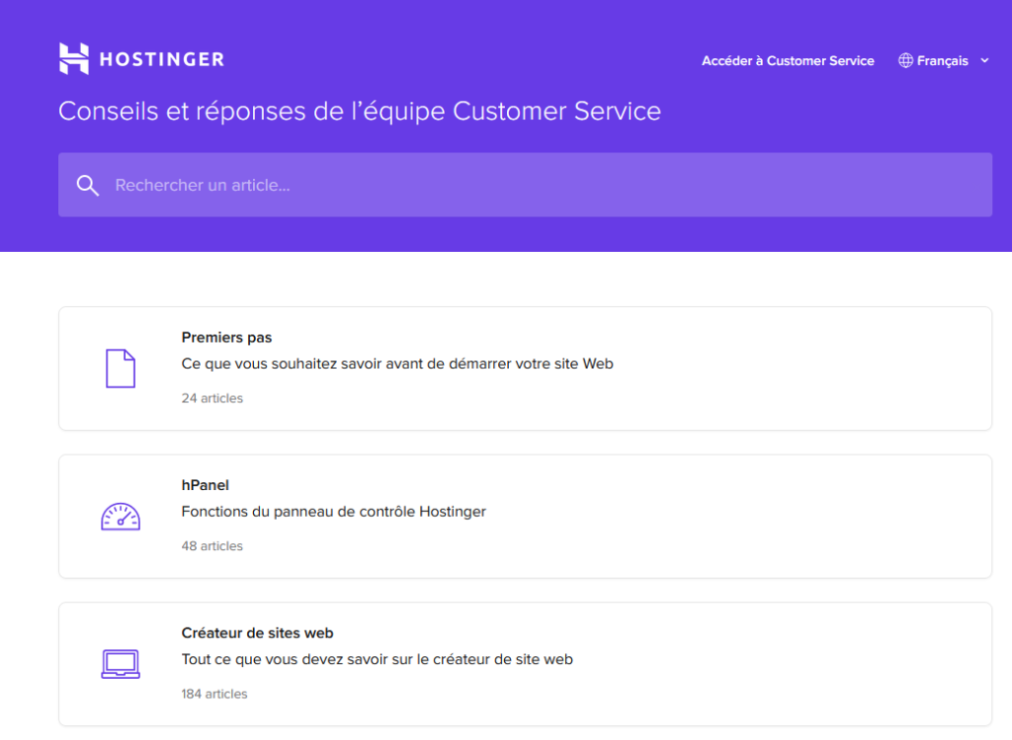The height and width of the screenshot is (740, 1012).
Task: Click the 24 articles count
Action: 212,398
